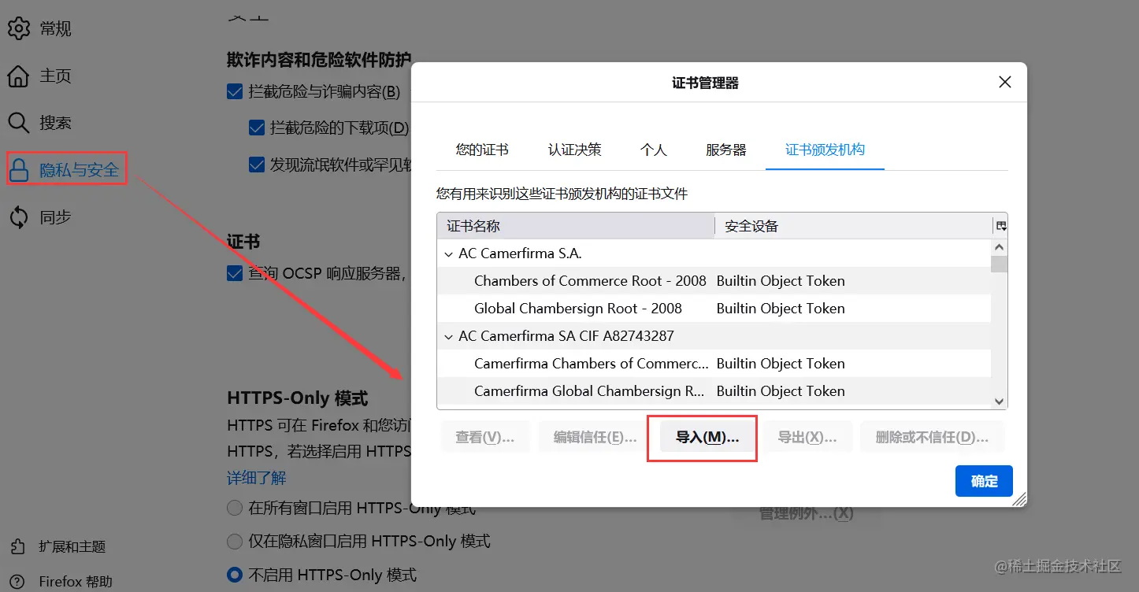1139x592 pixels.
Task: Uncheck 拦截危险与诈骗内容 checkbox
Action: click(234, 91)
